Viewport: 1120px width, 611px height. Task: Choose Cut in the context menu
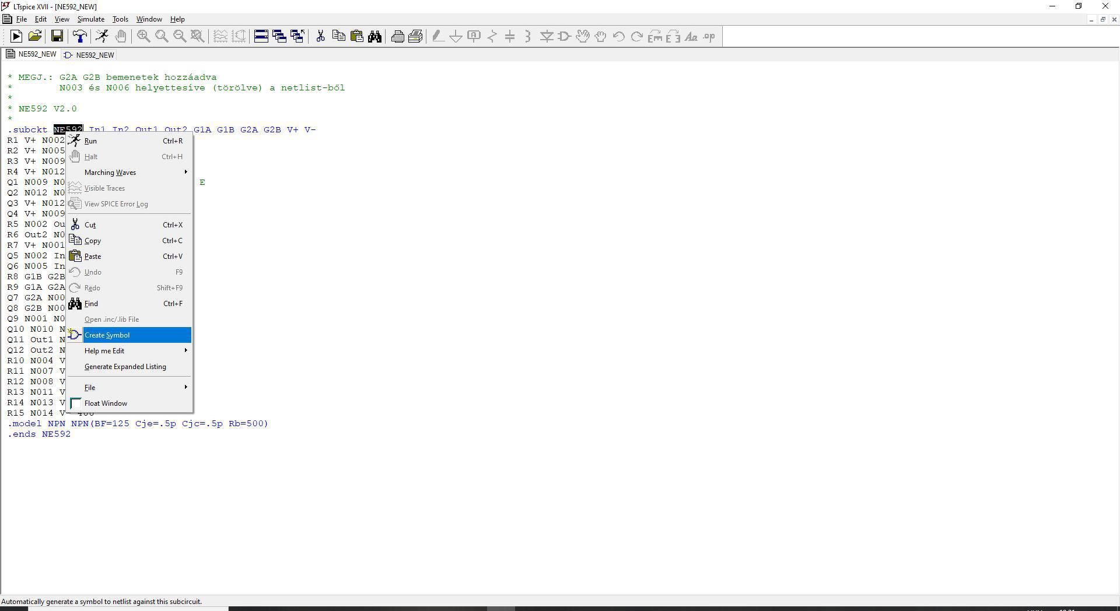(129, 225)
